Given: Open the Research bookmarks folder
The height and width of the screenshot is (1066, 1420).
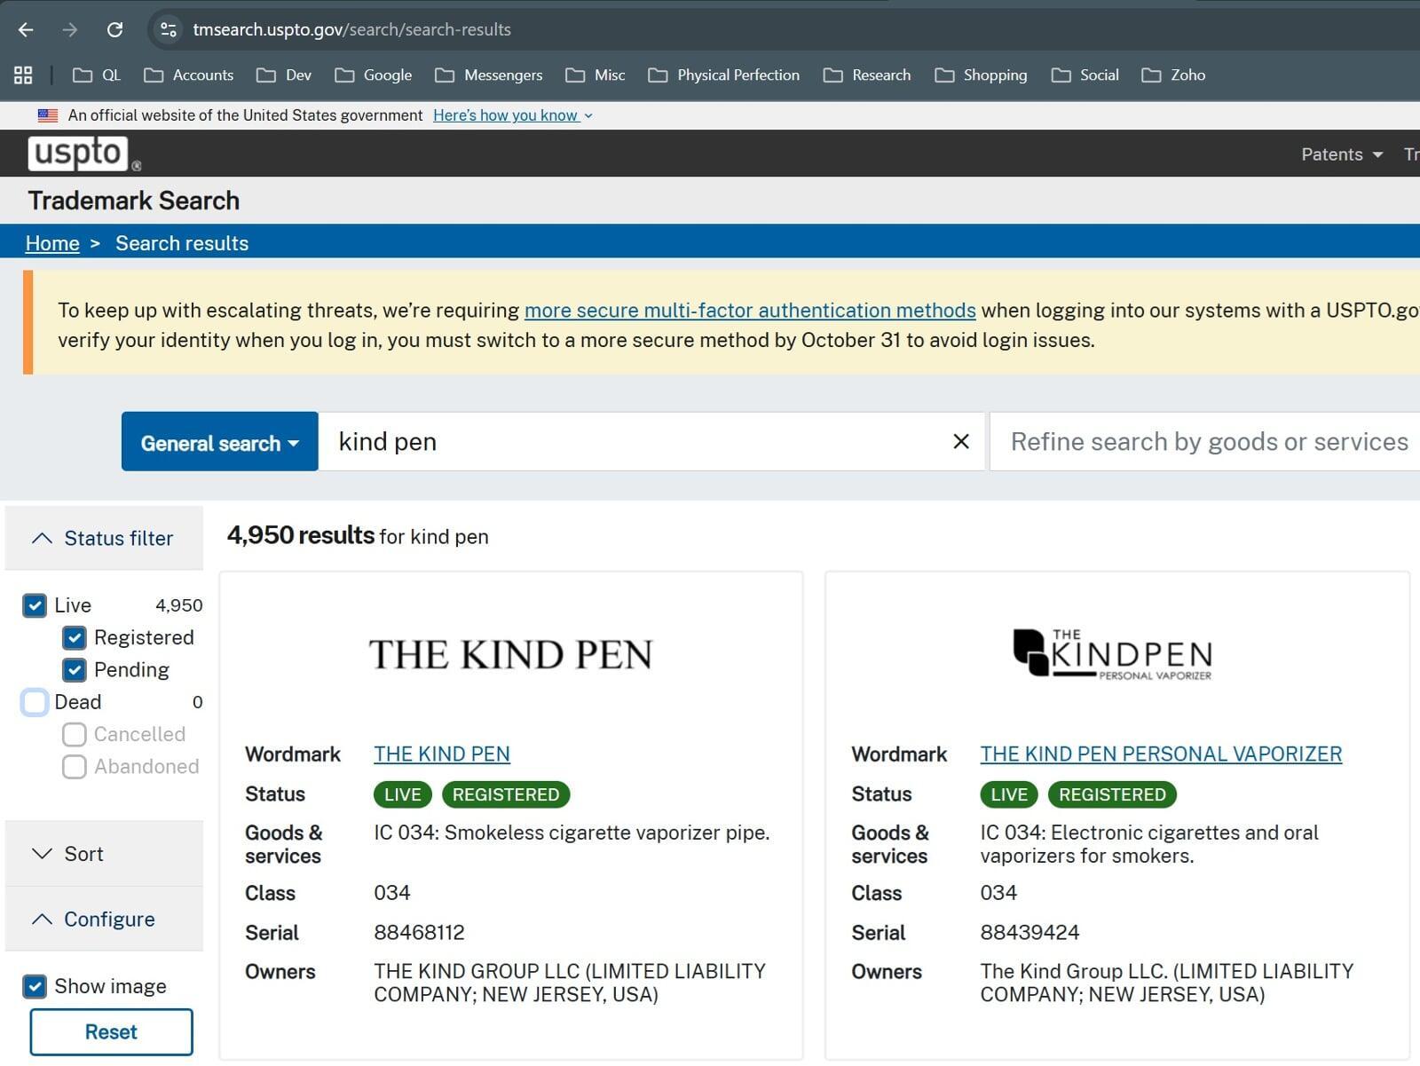Looking at the screenshot, I should point(867,75).
